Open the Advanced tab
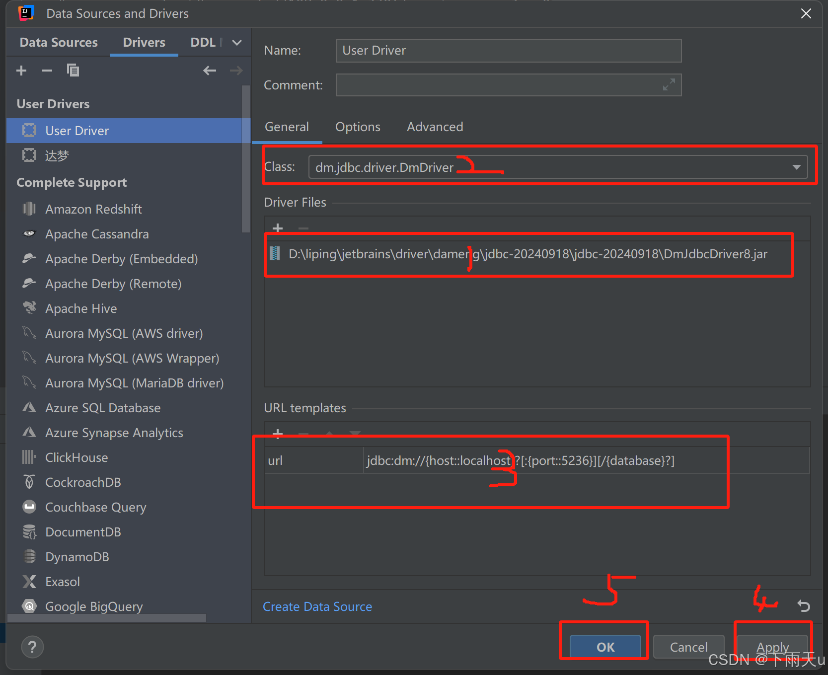The height and width of the screenshot is (675, 828). pyautogui.click(x=435, y=127)
